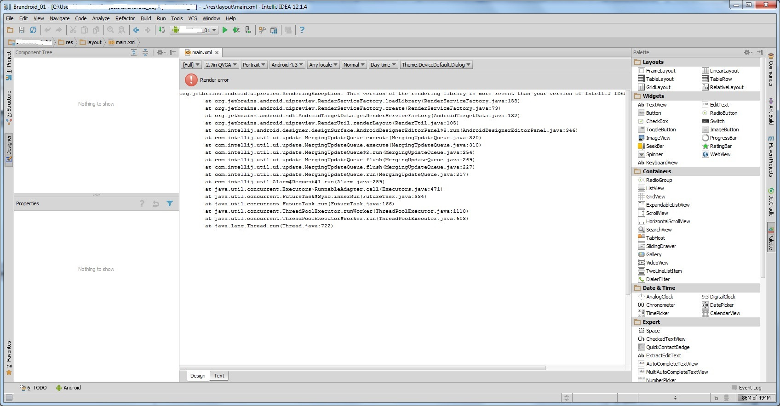The height and width of the screenshot is (406, 780).
Task: Open the Analyze menu
Action: click(101, 18)
